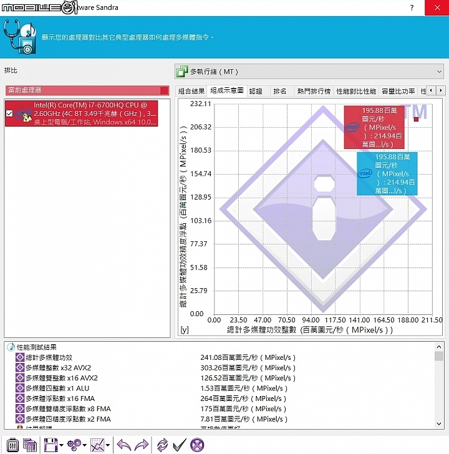Open the benchmark options sliders icon
Screen dimensions: 449x454
12,445
